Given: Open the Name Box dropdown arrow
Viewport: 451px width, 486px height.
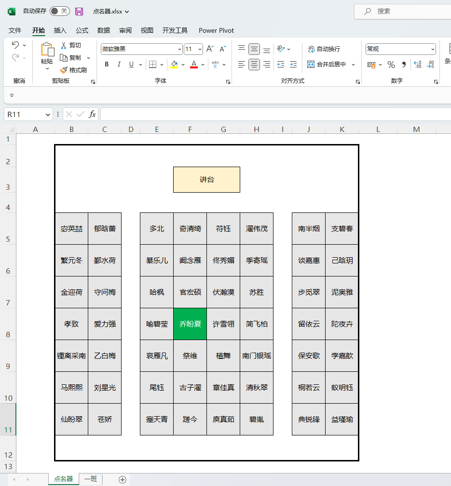Looking at the screenshot, I should [48, 115].
